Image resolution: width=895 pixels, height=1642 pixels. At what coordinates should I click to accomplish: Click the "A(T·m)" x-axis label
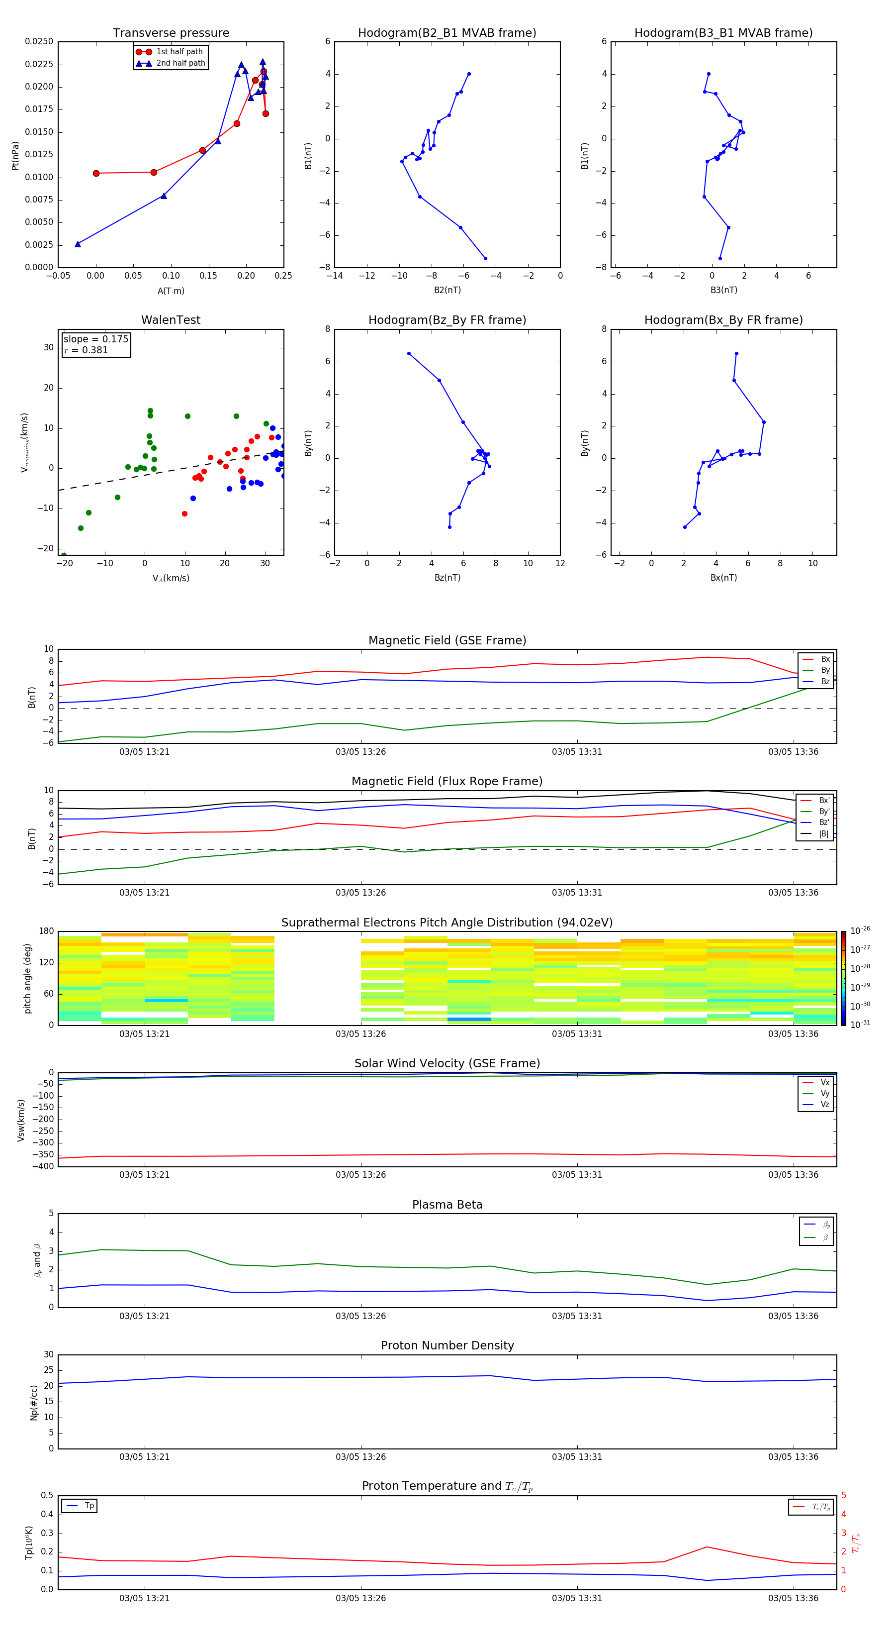coord(171,291)
